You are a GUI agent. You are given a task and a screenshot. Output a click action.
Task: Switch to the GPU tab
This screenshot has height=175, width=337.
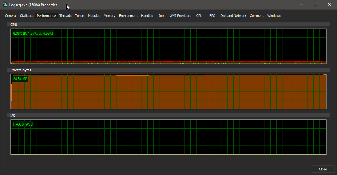click(x=200, y=16)
